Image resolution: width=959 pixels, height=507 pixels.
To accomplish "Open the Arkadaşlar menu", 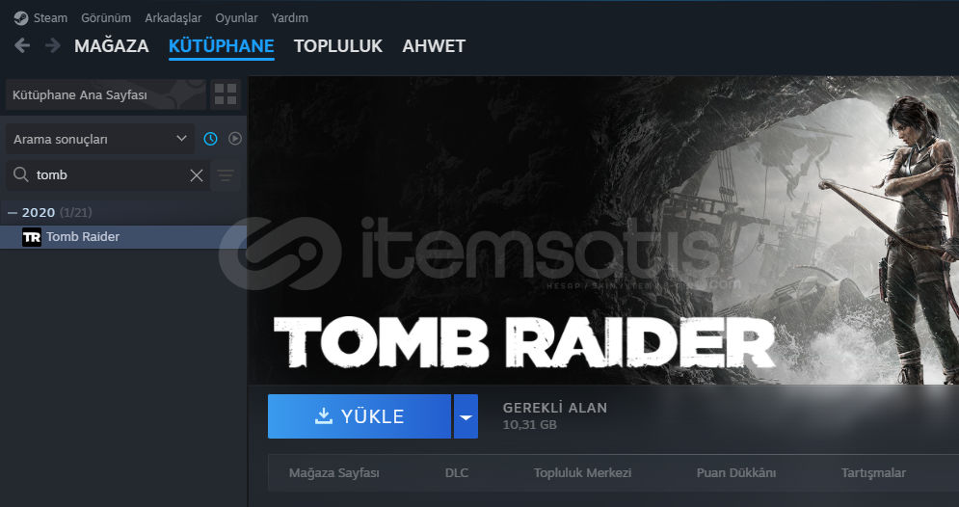I will click(x=173, y=17).
